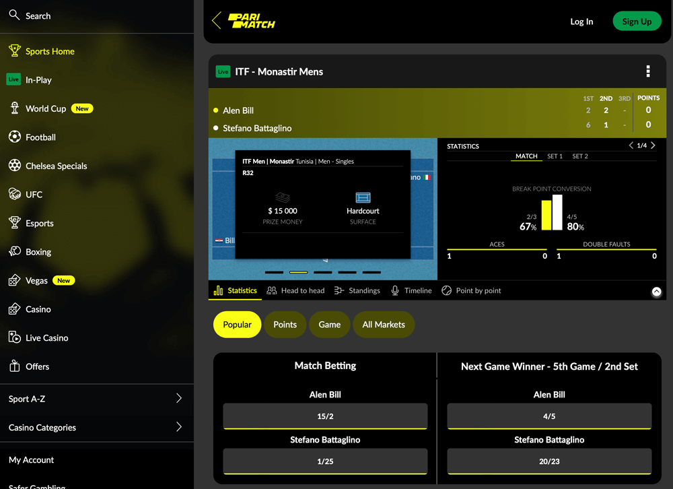
Task: Select Stefano Battaglino next game odds 20/23
Action: click(x=549, y=461)
